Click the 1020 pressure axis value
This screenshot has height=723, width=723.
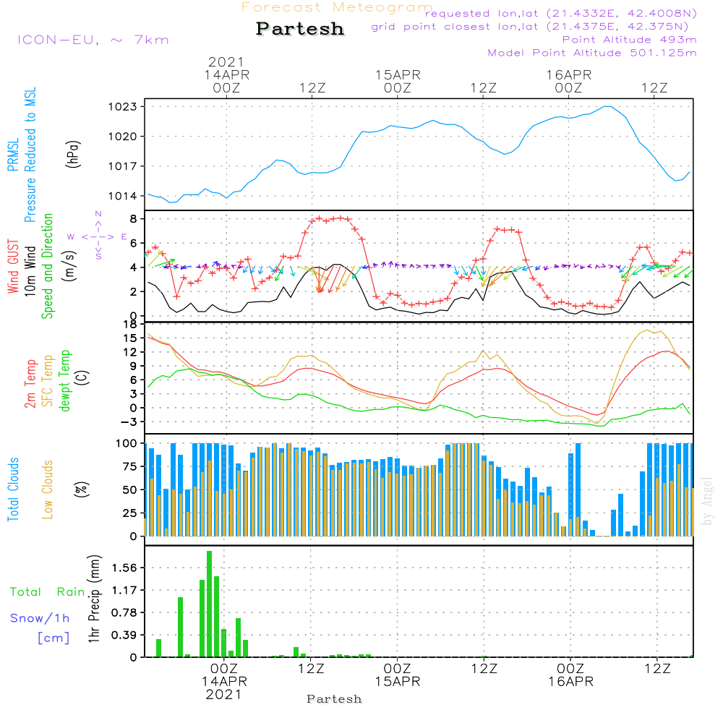point(123,137)
